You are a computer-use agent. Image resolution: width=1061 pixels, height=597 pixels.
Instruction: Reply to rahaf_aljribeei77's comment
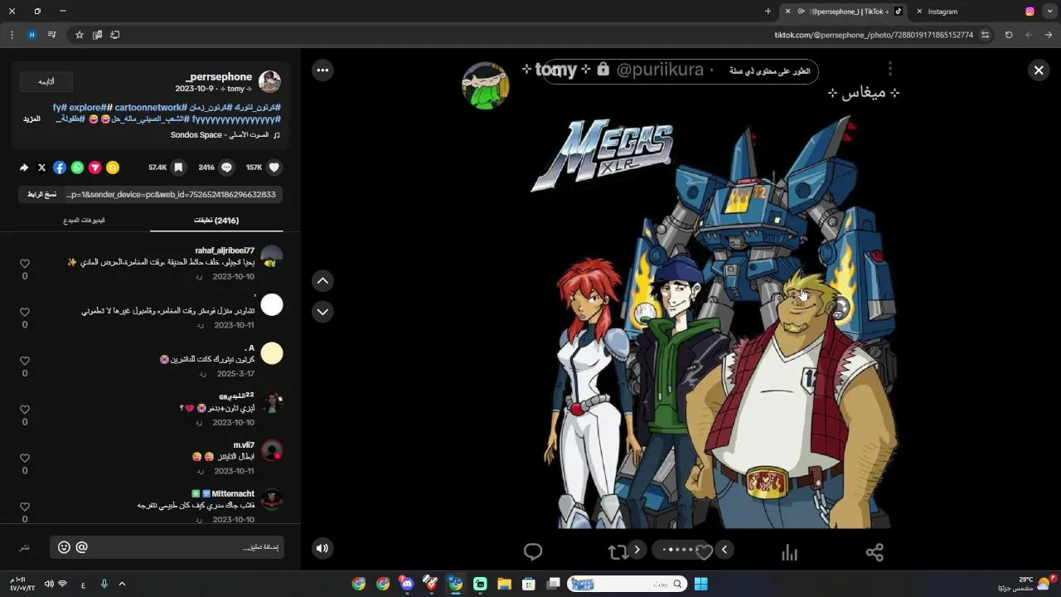pos(199,277)
